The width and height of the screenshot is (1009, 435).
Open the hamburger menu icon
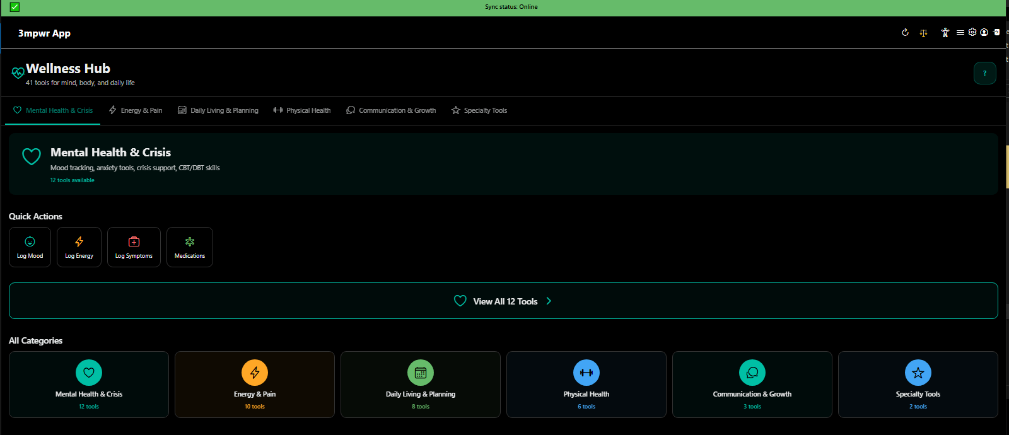point(960,32)
